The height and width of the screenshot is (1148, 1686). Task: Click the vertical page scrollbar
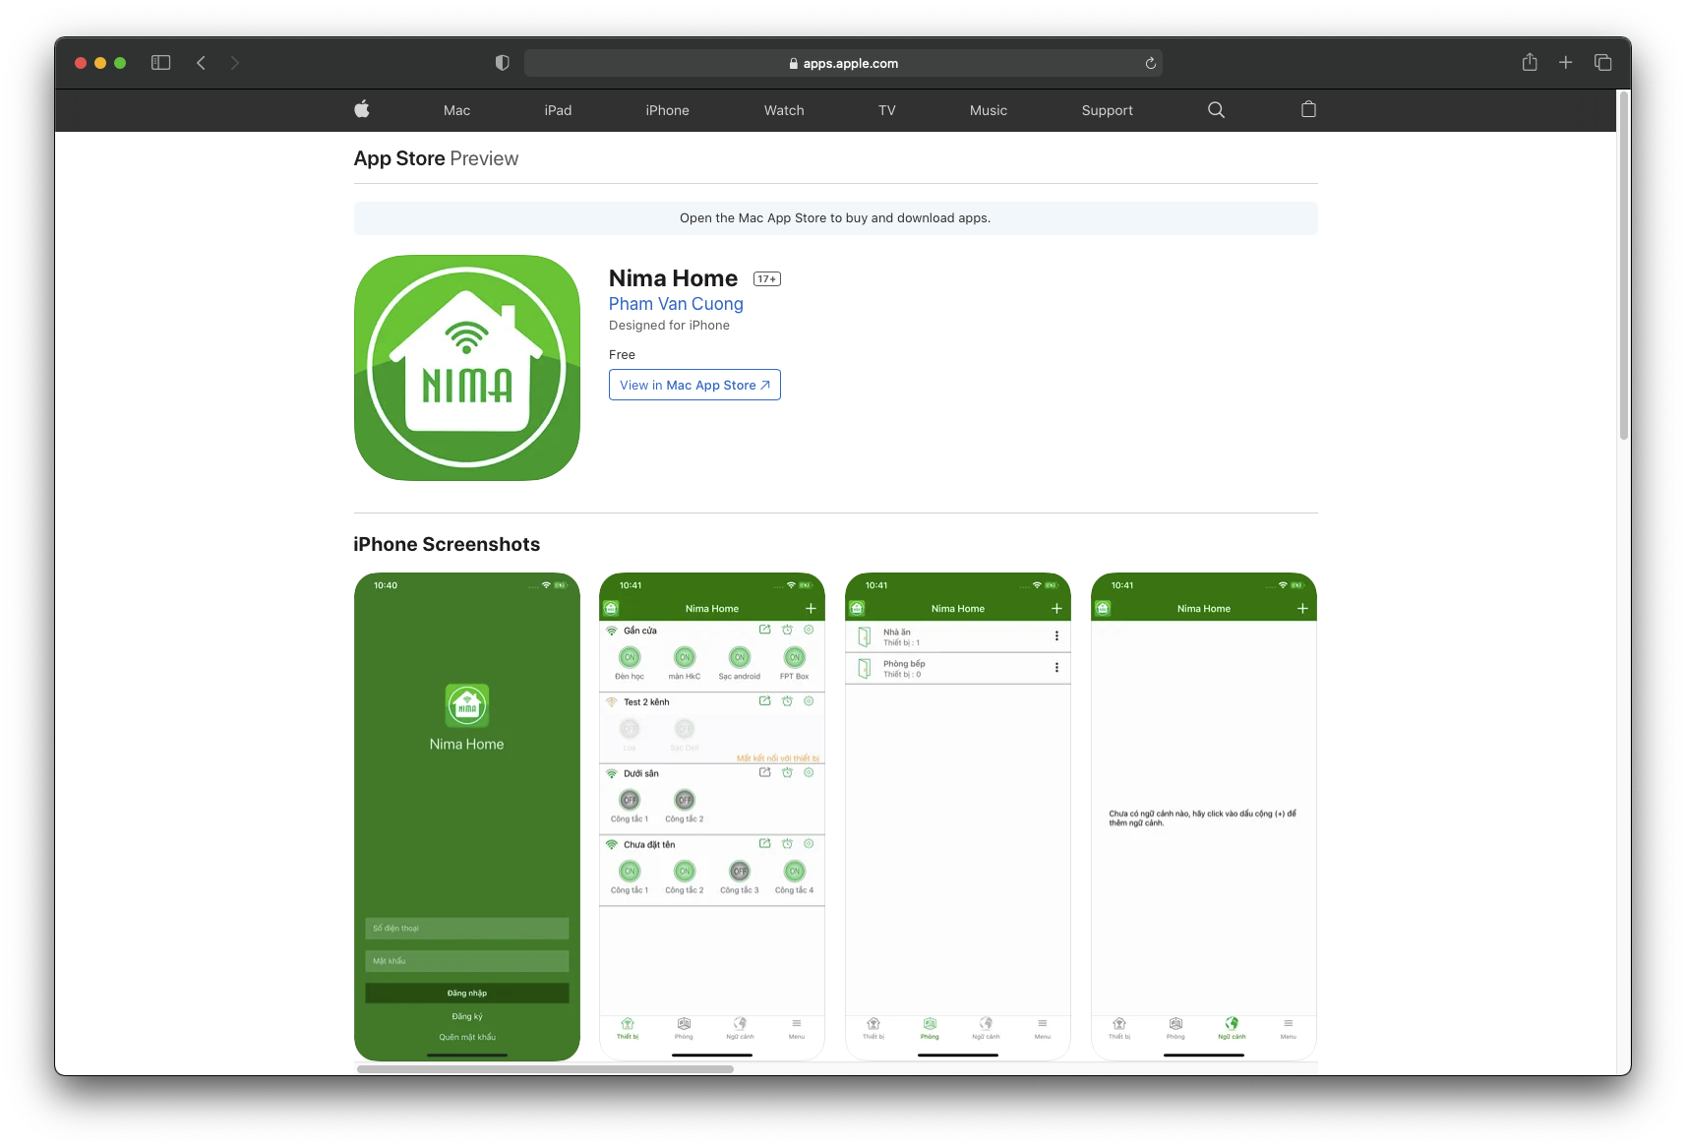(x=1624, y=266)
